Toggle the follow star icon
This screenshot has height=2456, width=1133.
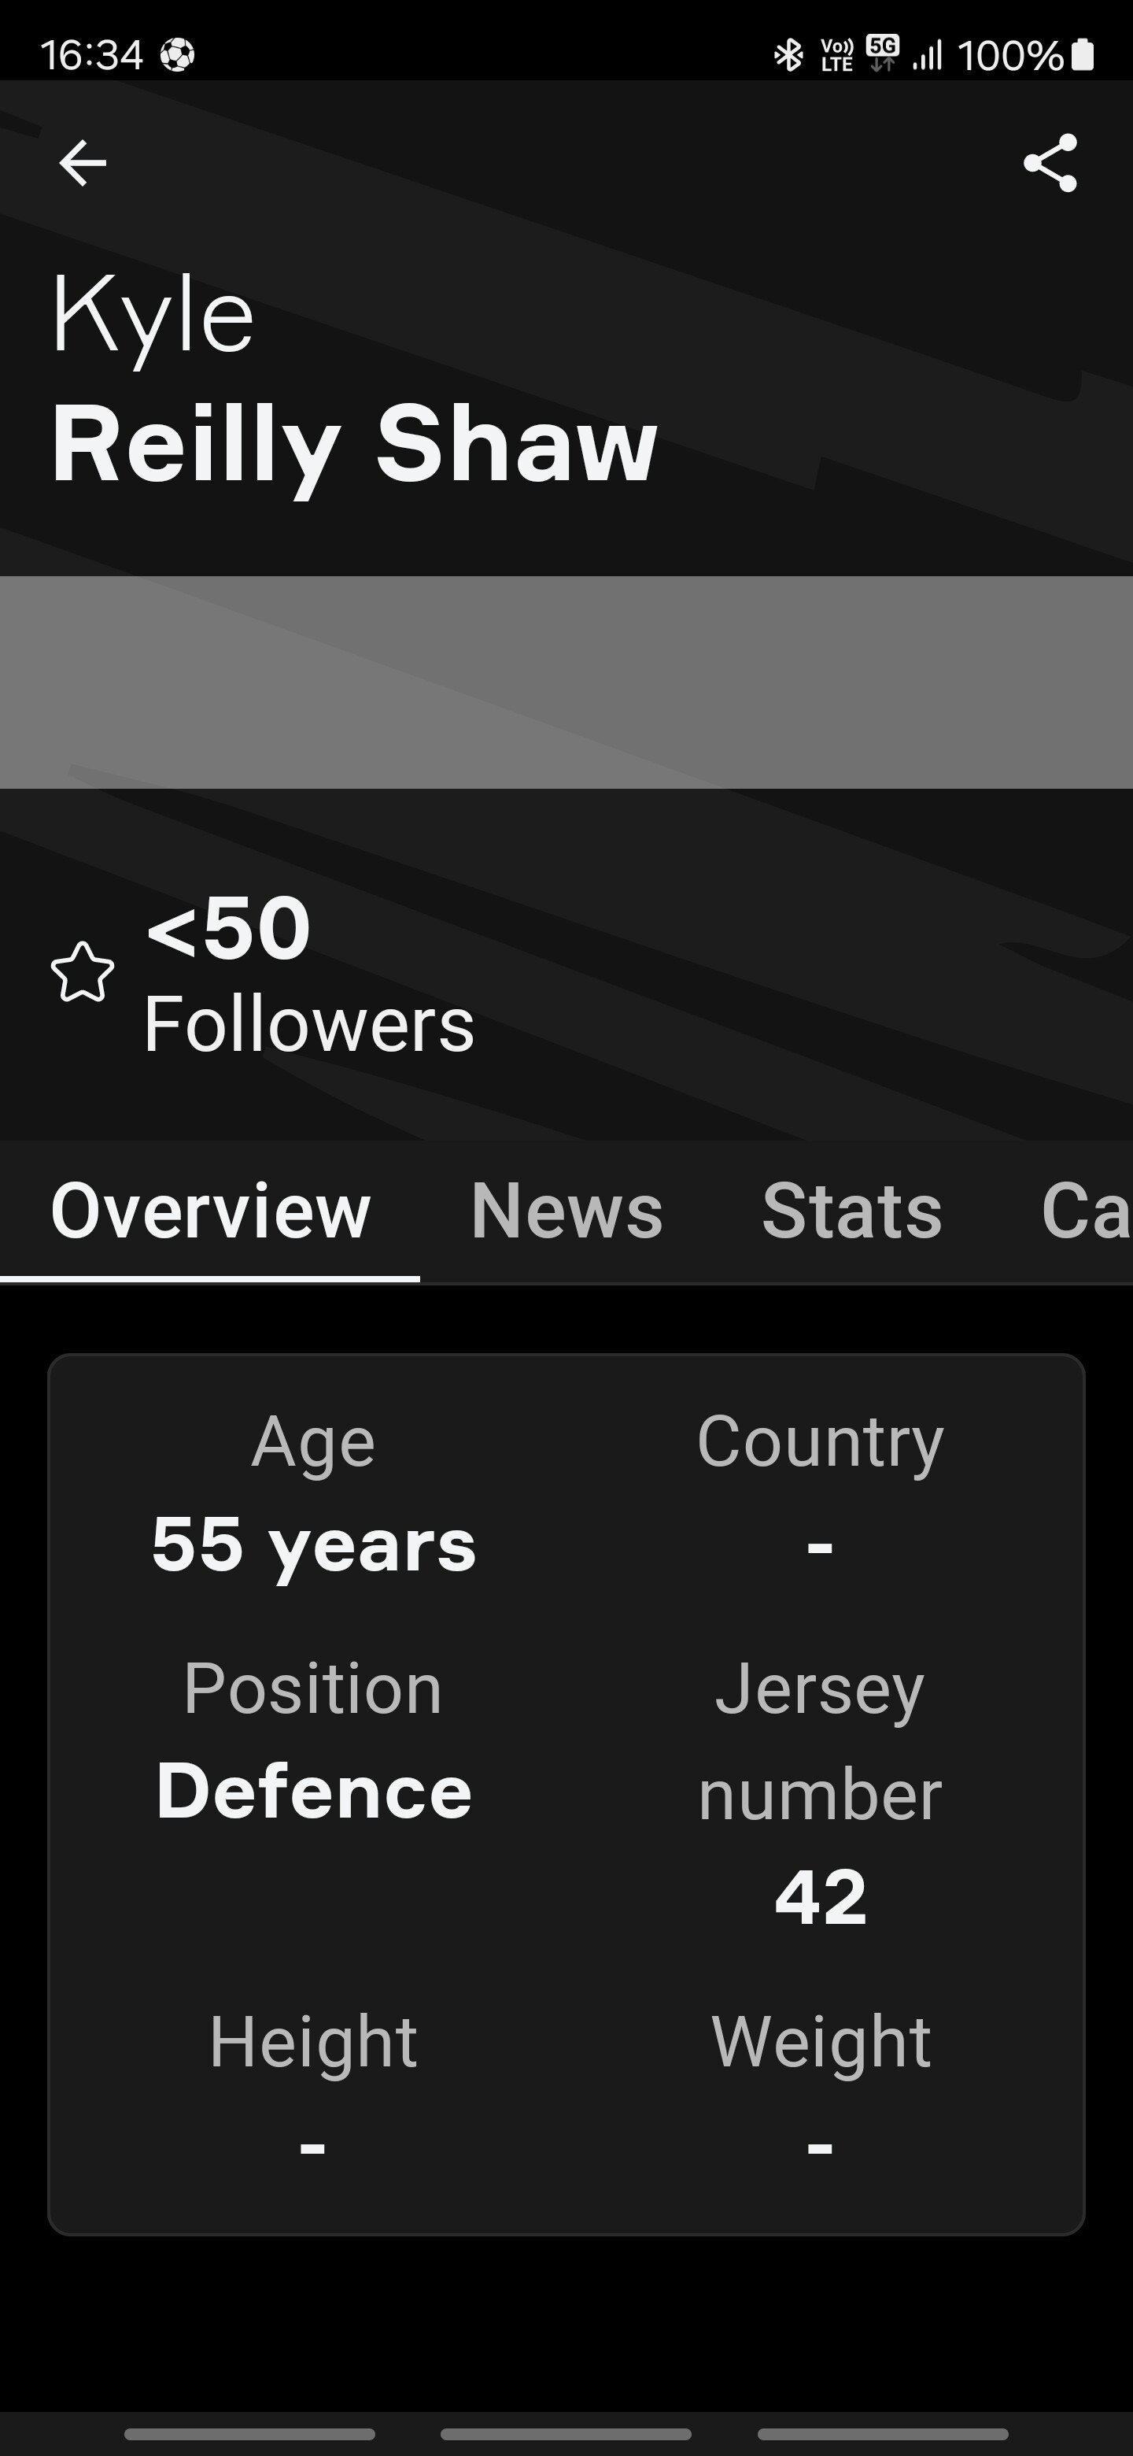tap(83, 972)
